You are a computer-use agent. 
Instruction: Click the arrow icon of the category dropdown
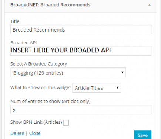123,72
